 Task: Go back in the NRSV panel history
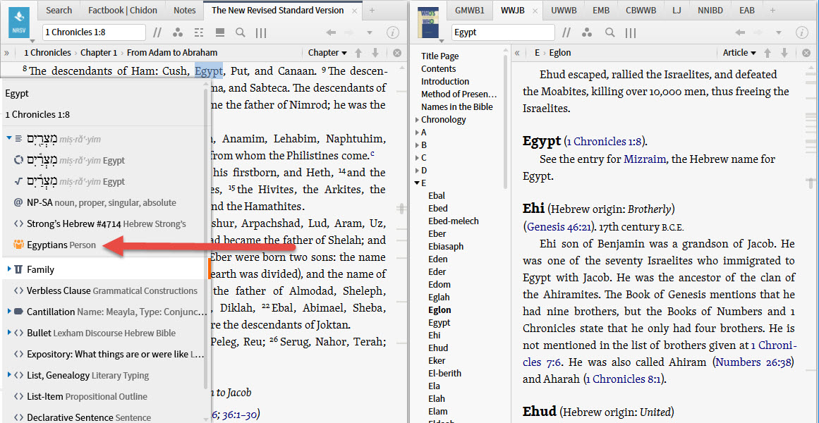331,32
